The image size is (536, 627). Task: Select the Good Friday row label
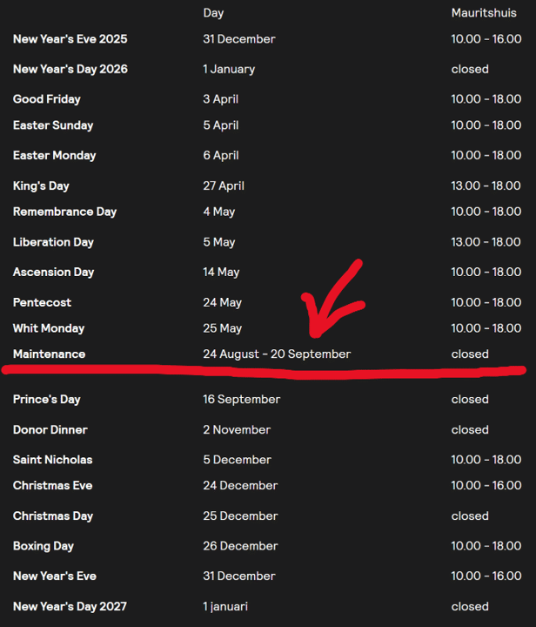[x=47, y=99]
